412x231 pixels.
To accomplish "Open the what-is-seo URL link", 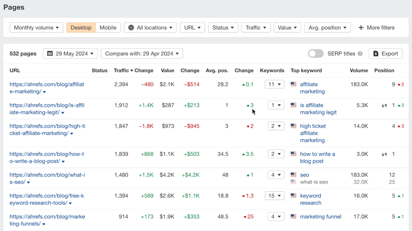I will pos(47,178).
